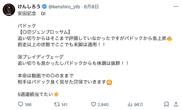Open the post date 6月8日 permalink
The image size is (182, 110).
91,7
